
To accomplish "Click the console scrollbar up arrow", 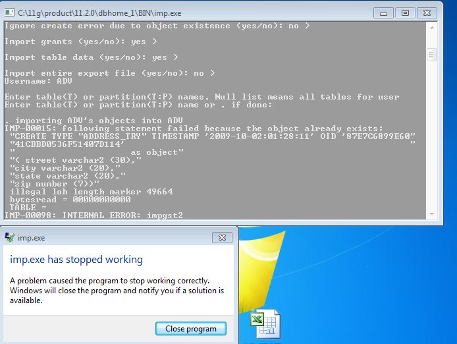I will tap(432, 28).
